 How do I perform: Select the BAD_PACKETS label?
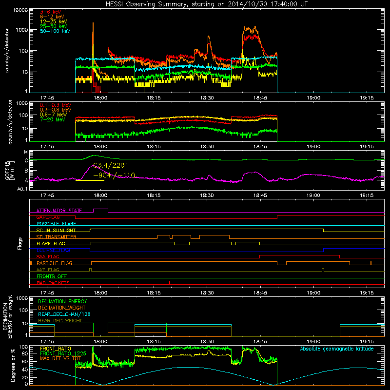click(x=53, y=283)
